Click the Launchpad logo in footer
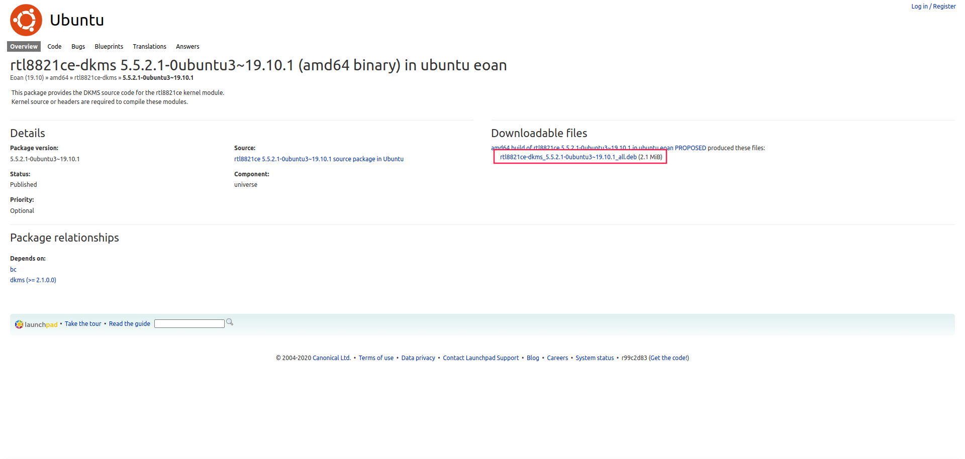This screenshot has width=965, height=459. click(x=36, y=324)
